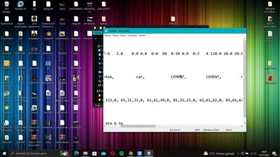Open the OpenIV desktop shortcut
The image size is (280, 157).
coord(34,109)
